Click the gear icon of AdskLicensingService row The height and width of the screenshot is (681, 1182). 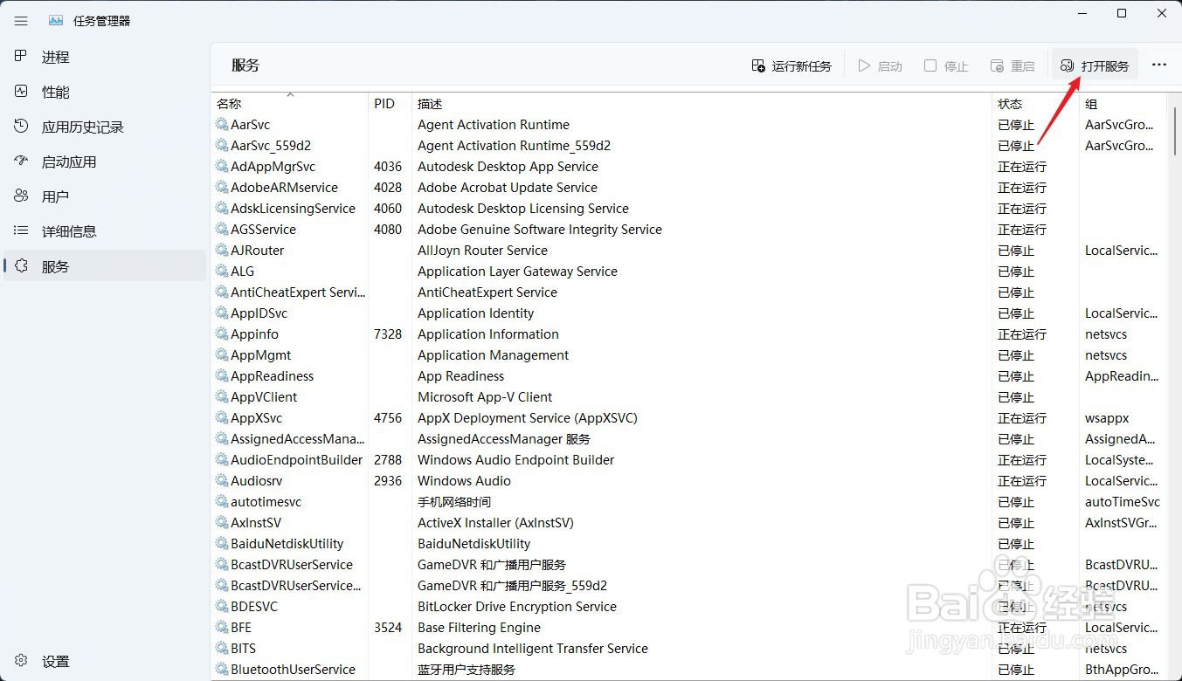tap(222, 209)
